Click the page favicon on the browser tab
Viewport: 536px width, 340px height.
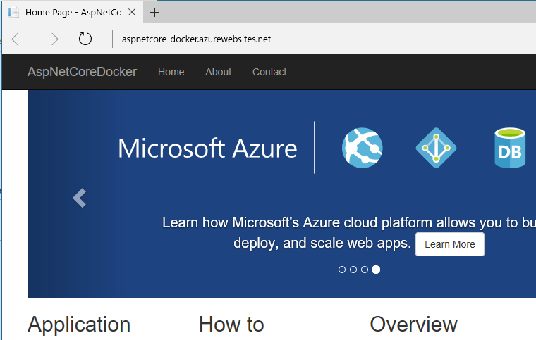point(13,12)
